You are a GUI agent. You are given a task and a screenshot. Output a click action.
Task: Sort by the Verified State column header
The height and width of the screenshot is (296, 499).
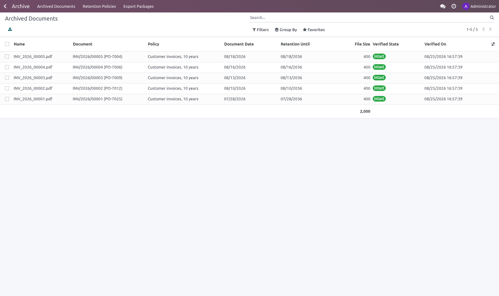[x=386, y=44]
